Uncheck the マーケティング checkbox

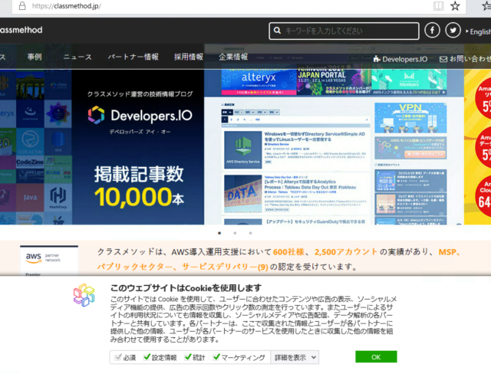click(216, 357)
